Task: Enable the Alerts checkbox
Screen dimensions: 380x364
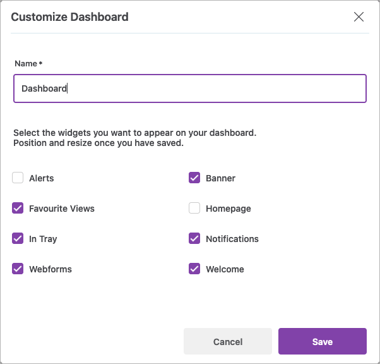Action: tap(18, 178)
